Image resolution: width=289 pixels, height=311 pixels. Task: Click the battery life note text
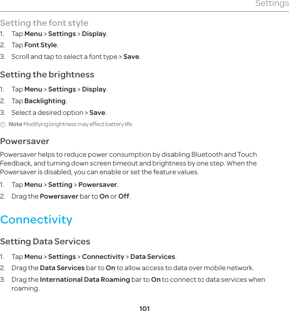(78, 125)
